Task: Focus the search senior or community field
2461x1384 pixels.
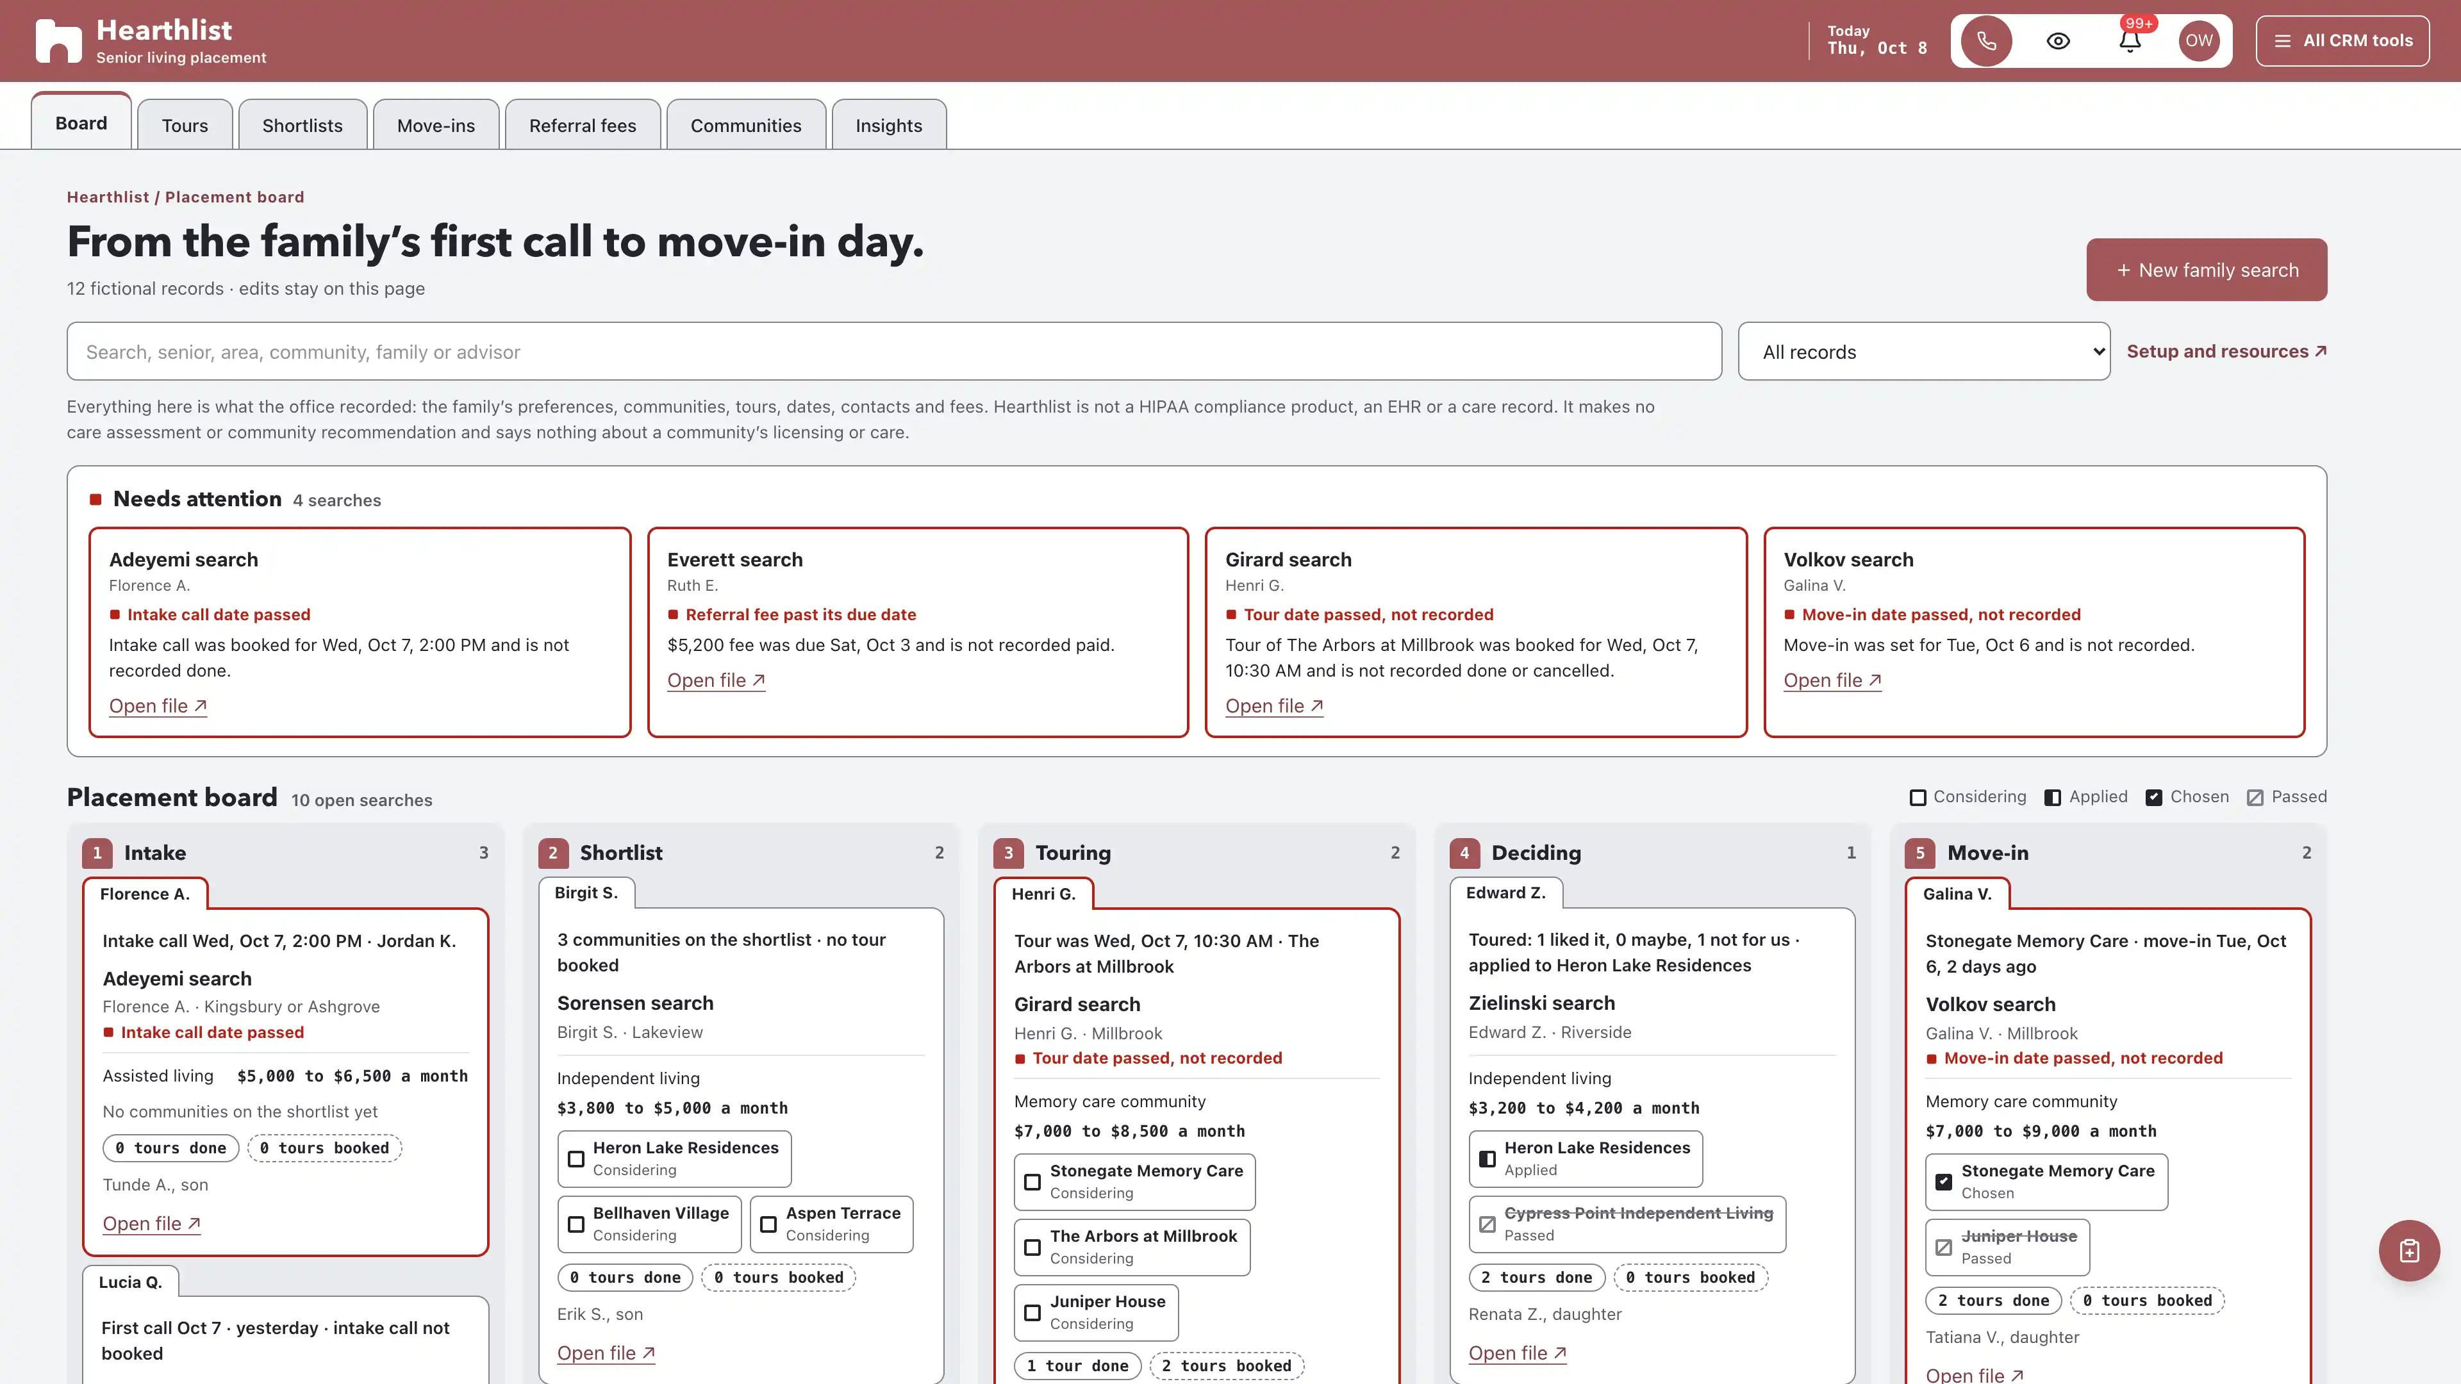Action: point(894,352)
